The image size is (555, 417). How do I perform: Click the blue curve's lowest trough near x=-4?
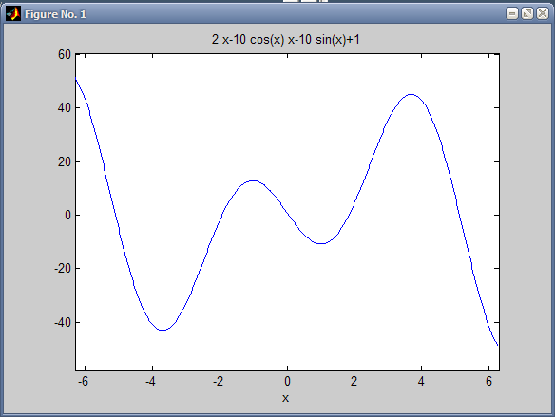point(163,330)
